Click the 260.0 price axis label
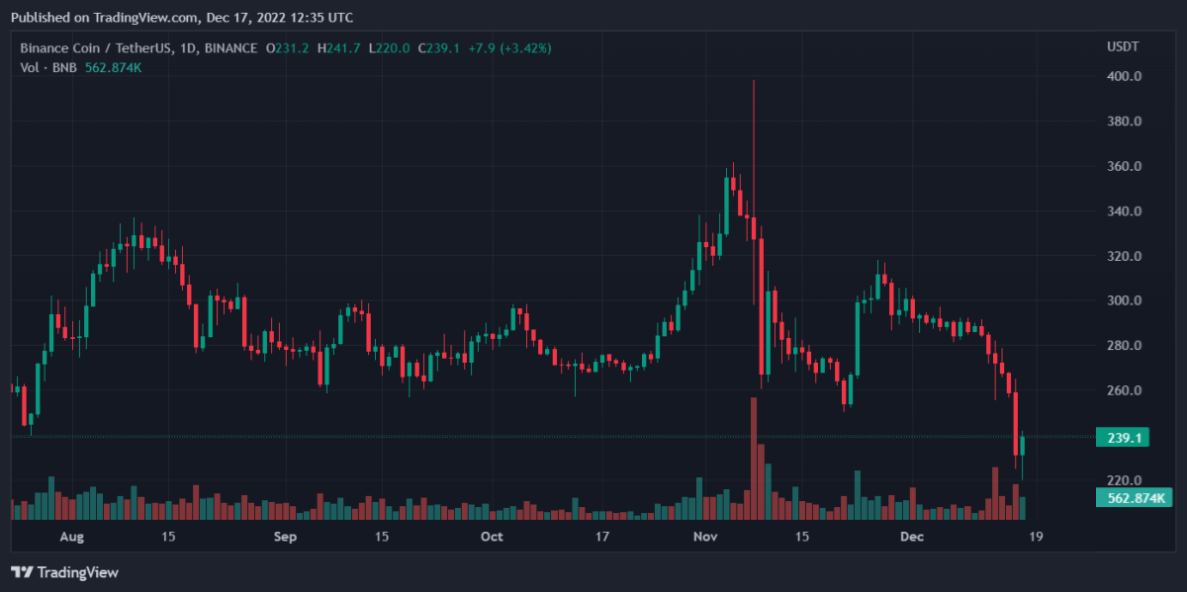This screenshot has width=1187, height=592. coord(1125,390)
